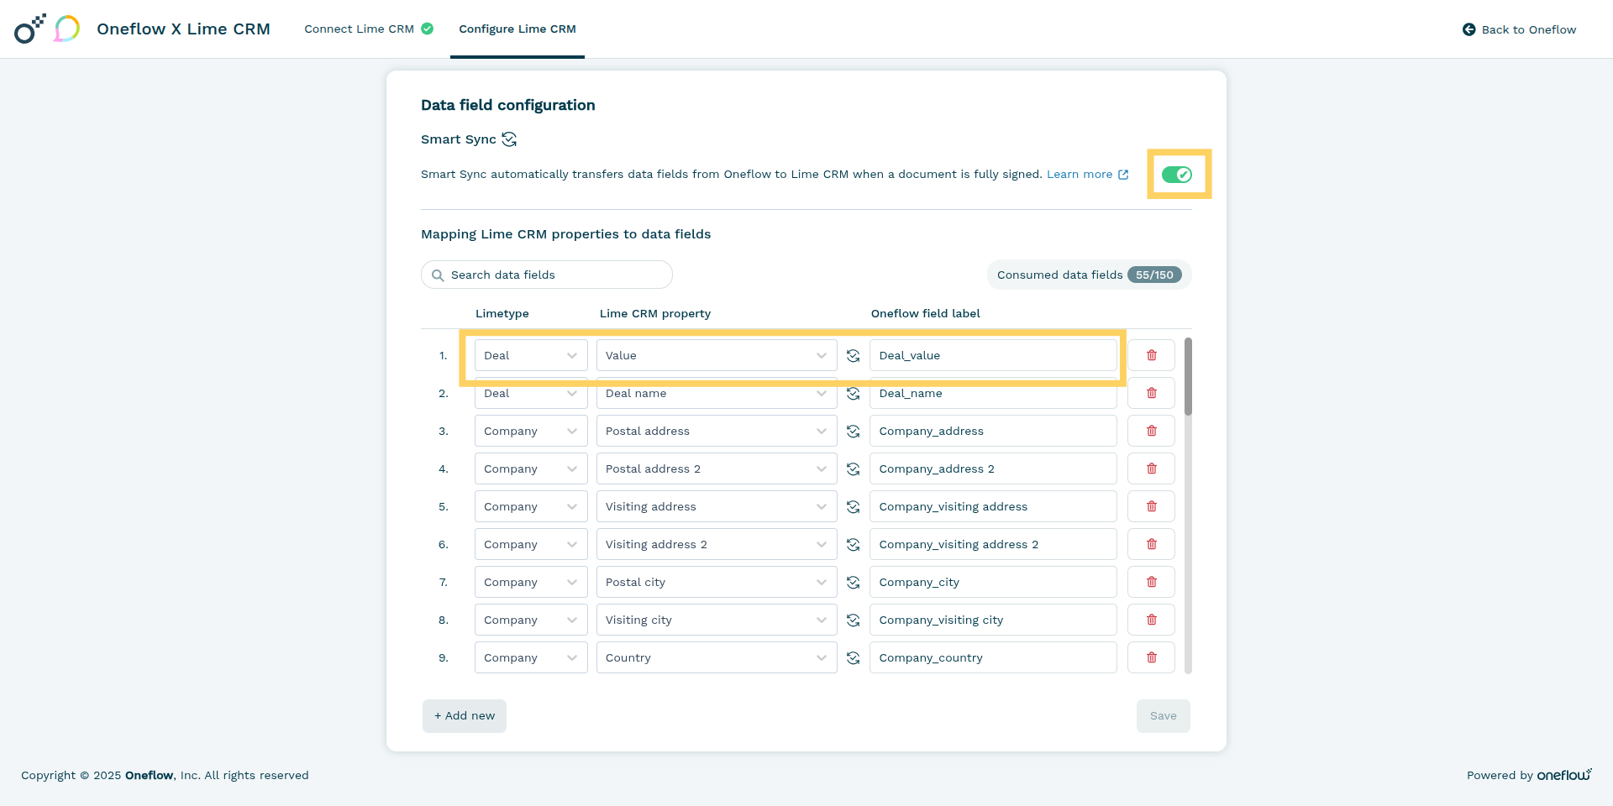Open the Learn more link
The height and width of the screenshot is (806, 1613).
pos(1087,175)
